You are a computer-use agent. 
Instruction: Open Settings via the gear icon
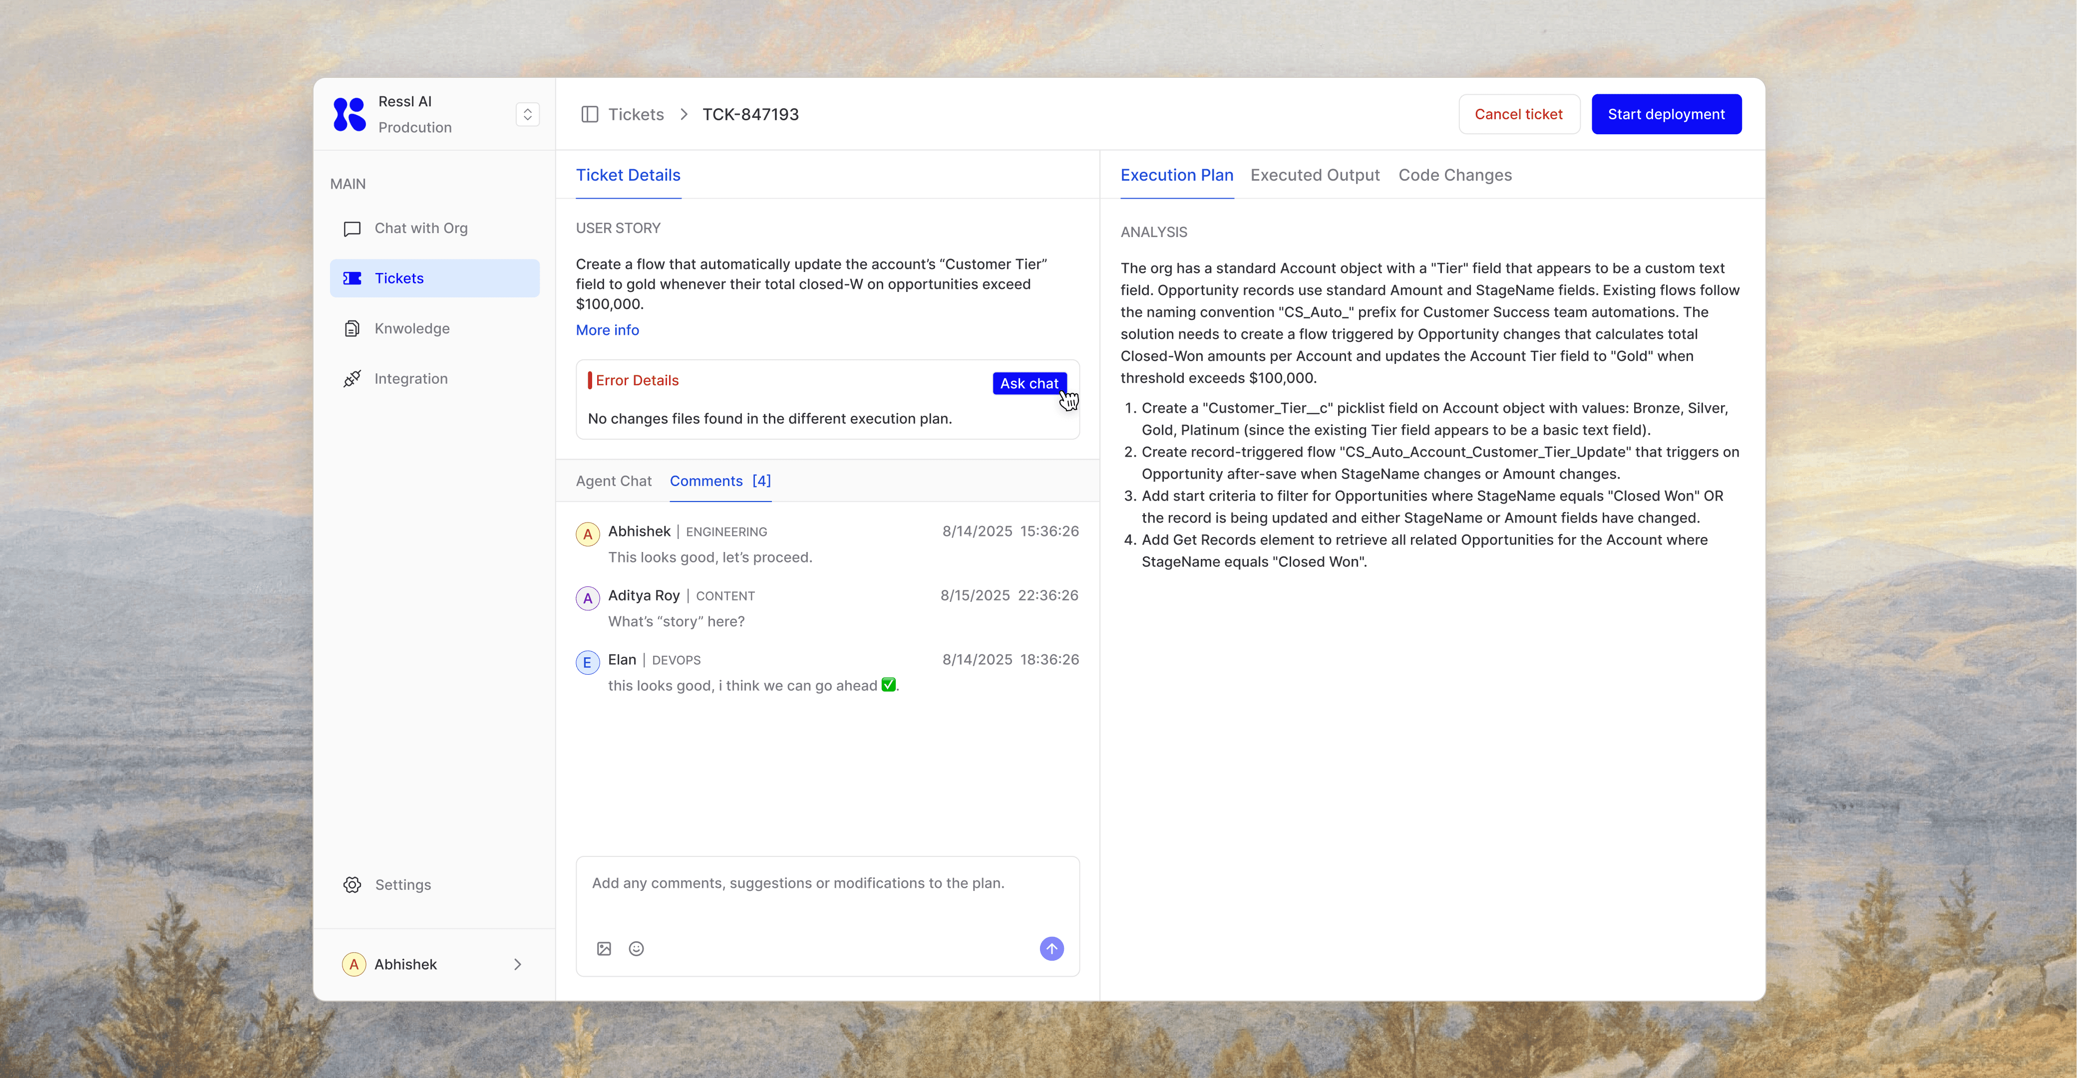click(x=352, y=885)
